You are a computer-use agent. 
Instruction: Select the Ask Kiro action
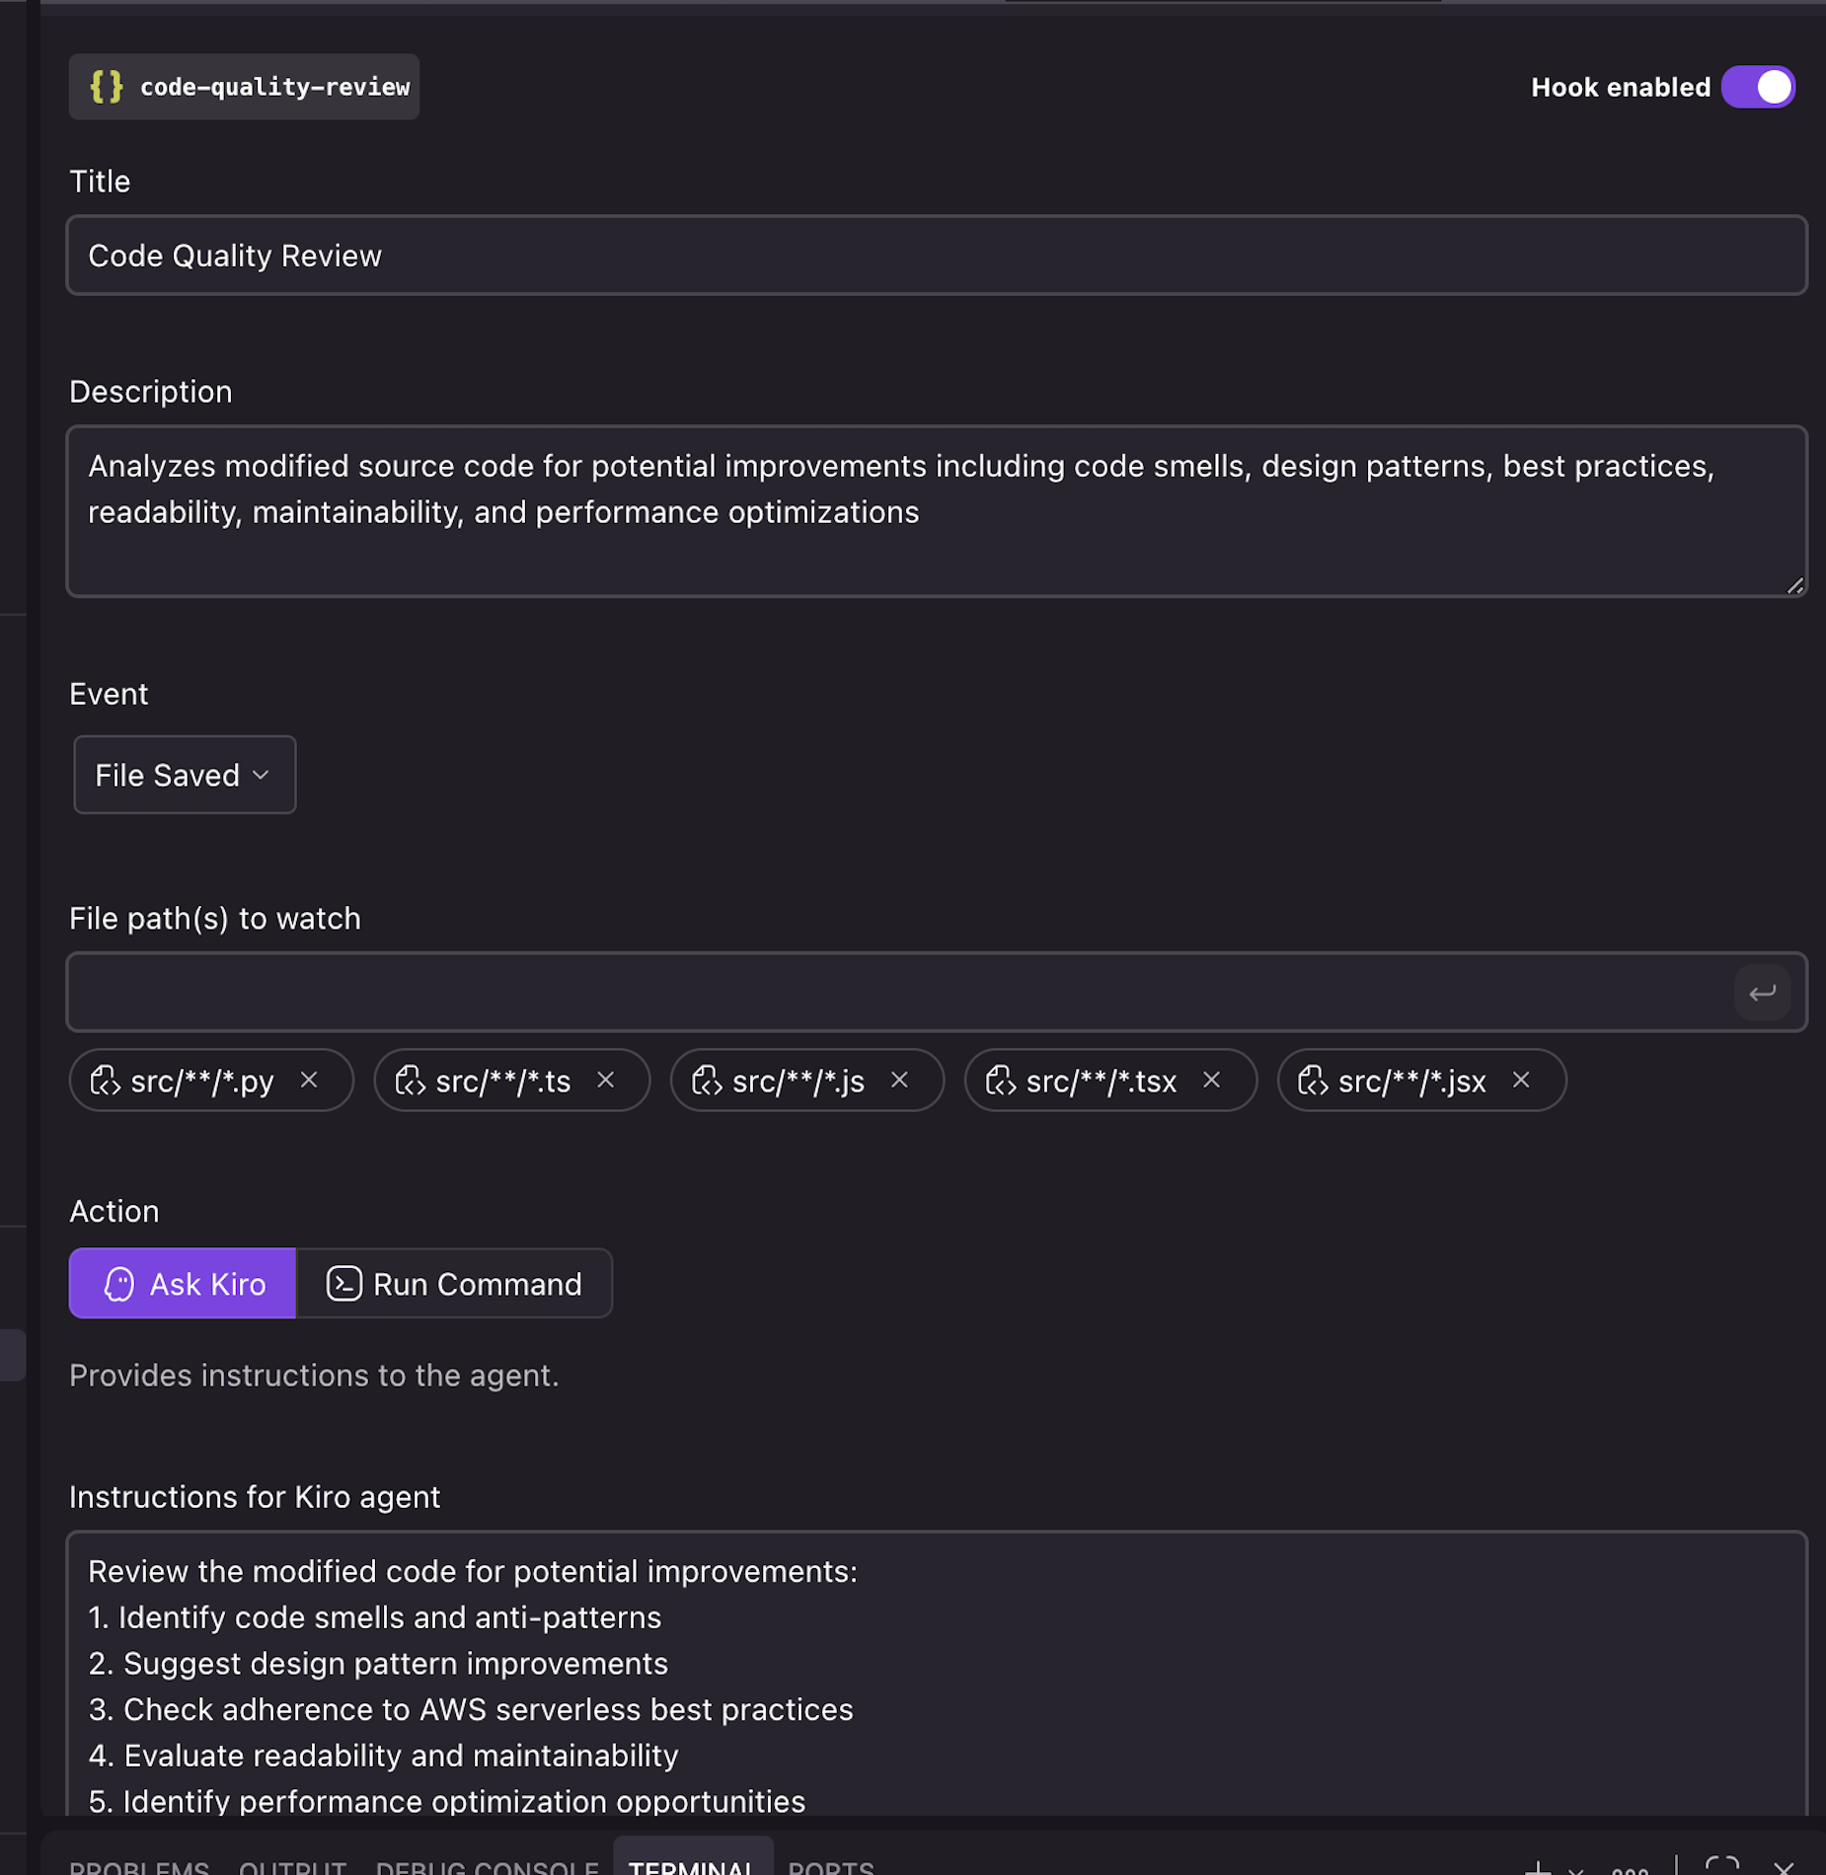pyautogui.click(x=183, y=1283)
